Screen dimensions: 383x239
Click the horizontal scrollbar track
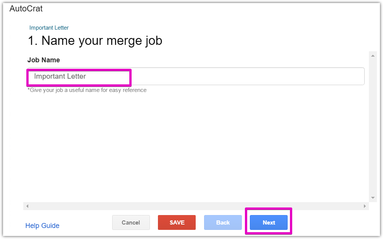tap(195, 206)
